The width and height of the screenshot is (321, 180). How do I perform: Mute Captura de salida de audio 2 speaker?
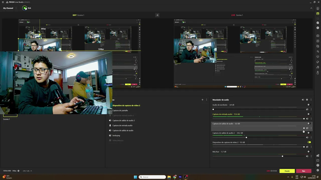tap(307, 137)
